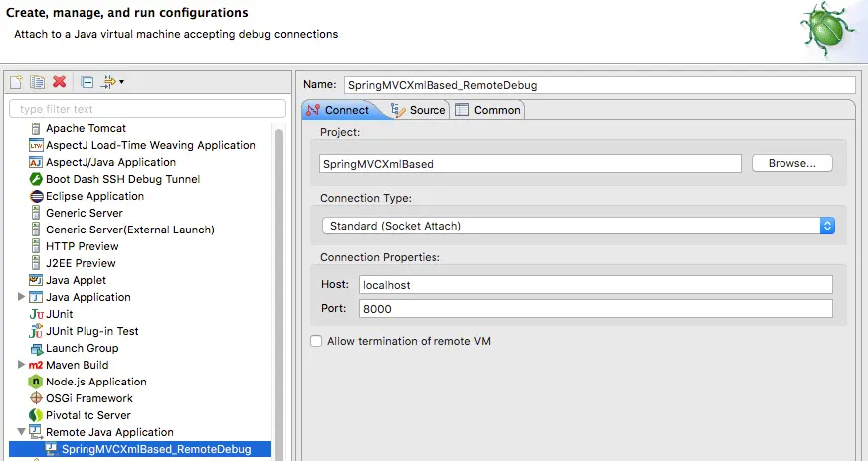This screenshot has width=868, height=461.
Task: Select SpringMVCXmlBased_RemoteDebug label in the tree
Action: pos(156,449)
